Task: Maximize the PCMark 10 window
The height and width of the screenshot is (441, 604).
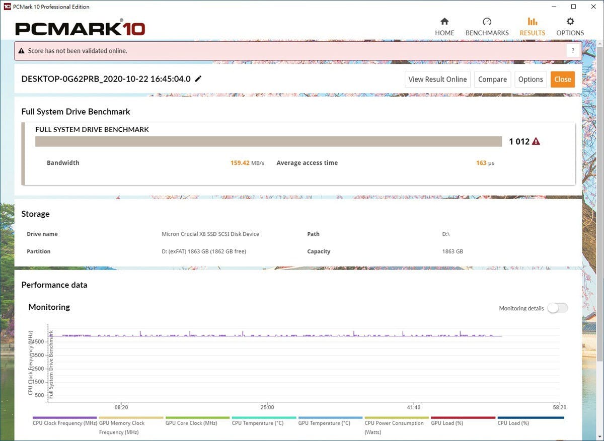Action: [x=573, y=7]
